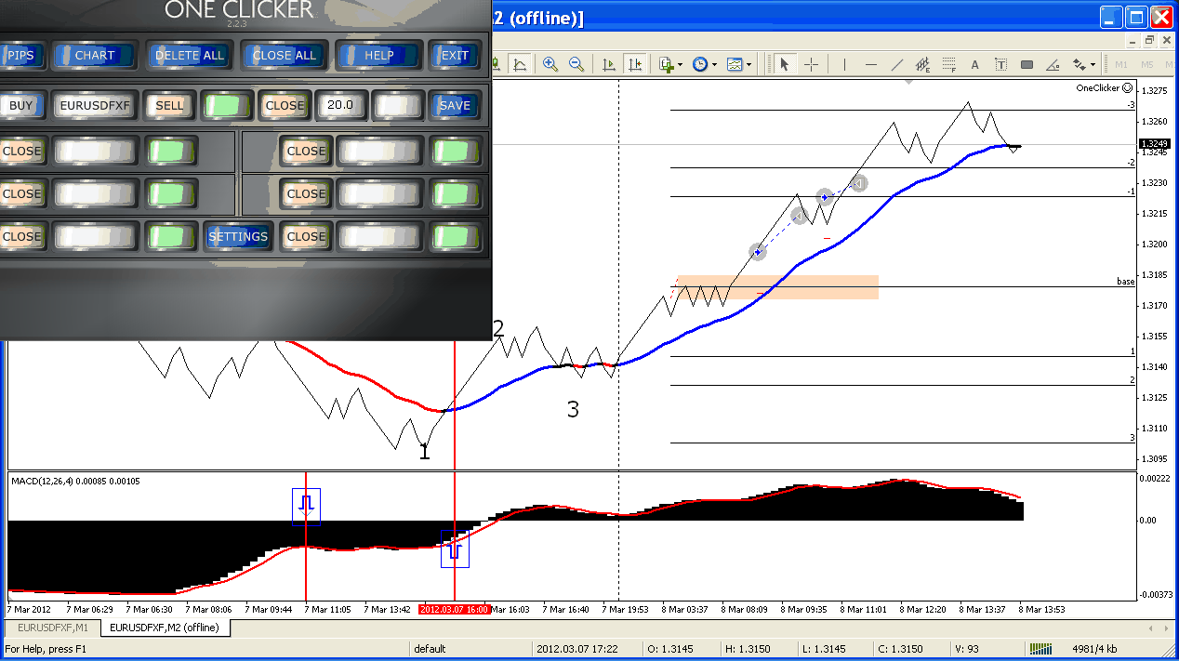Open SETTINGS in One Clicker panel
The width and height of the screenshot is (1179, 661).
tap(238, 237)
